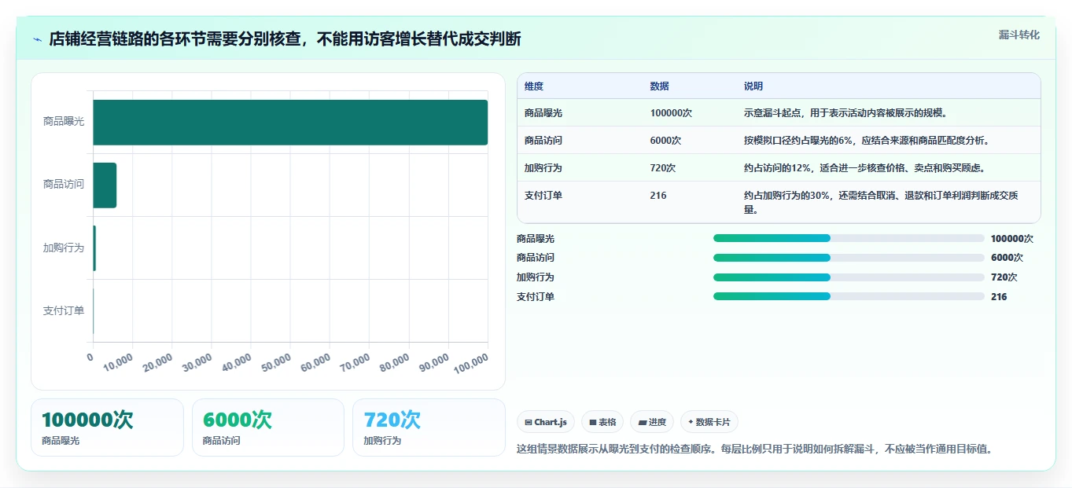Click the description starting 约占访问的12%
The width and height of the screenshot is (1072, 488).
click(864, 168)
